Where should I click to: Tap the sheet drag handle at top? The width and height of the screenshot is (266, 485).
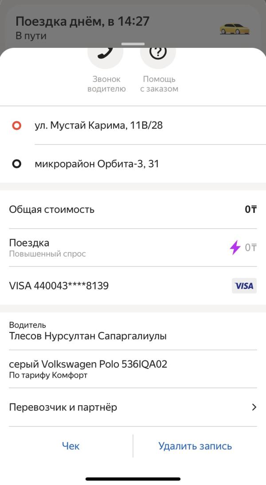[x=133, y=44]
